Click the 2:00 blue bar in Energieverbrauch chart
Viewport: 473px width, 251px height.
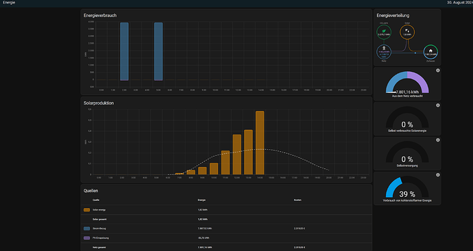coord(124,51)
